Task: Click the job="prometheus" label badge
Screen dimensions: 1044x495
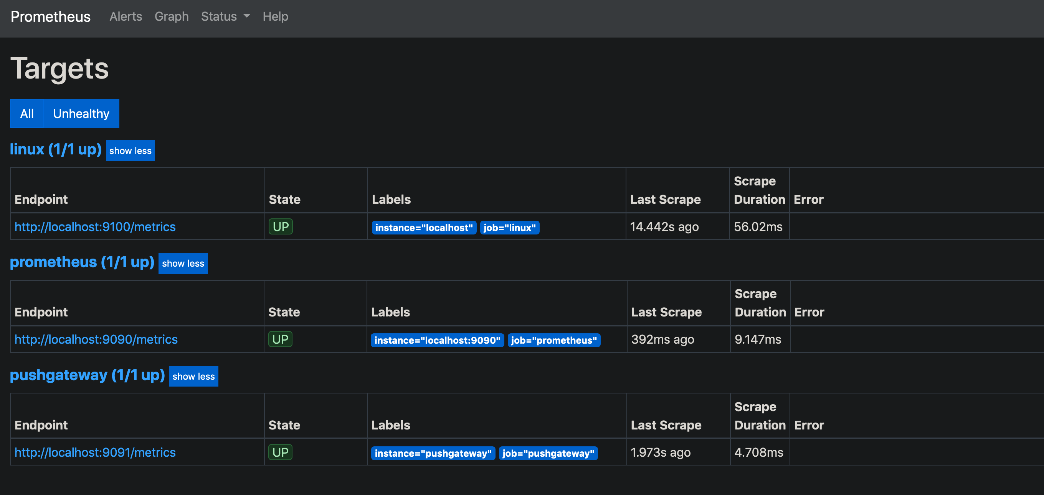Action: (553, 340)
